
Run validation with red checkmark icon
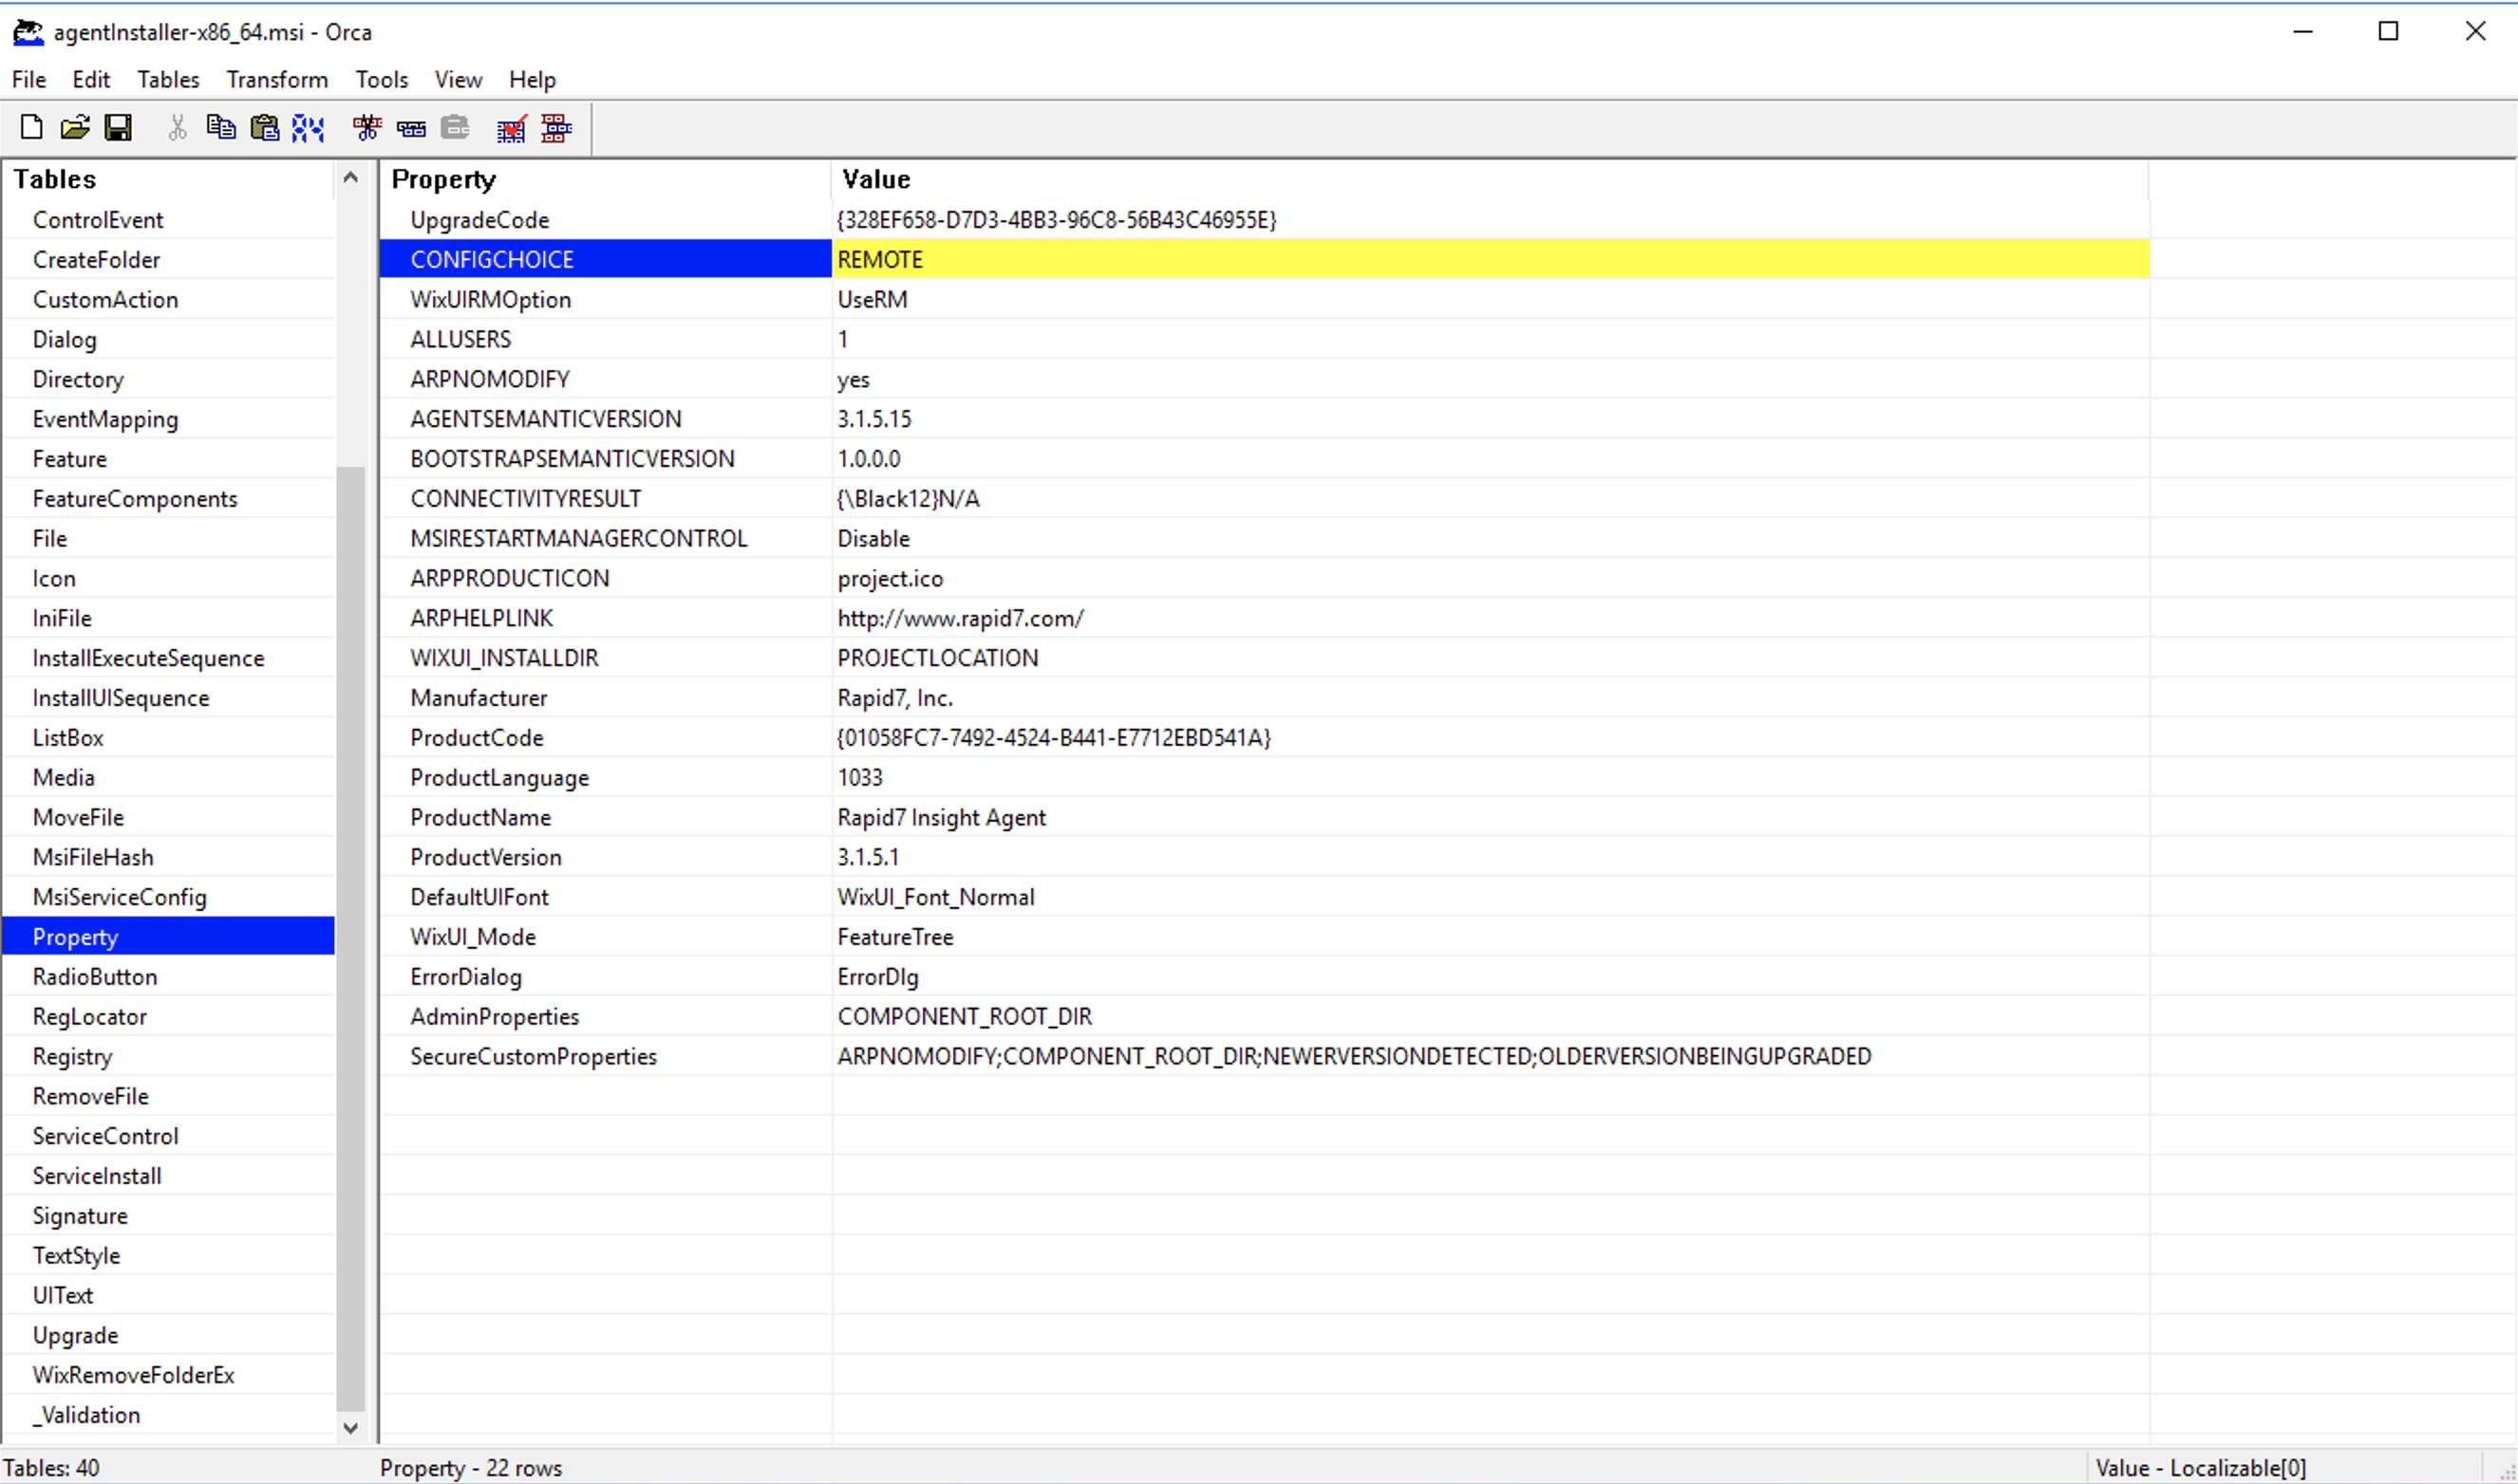coord(511,128)
